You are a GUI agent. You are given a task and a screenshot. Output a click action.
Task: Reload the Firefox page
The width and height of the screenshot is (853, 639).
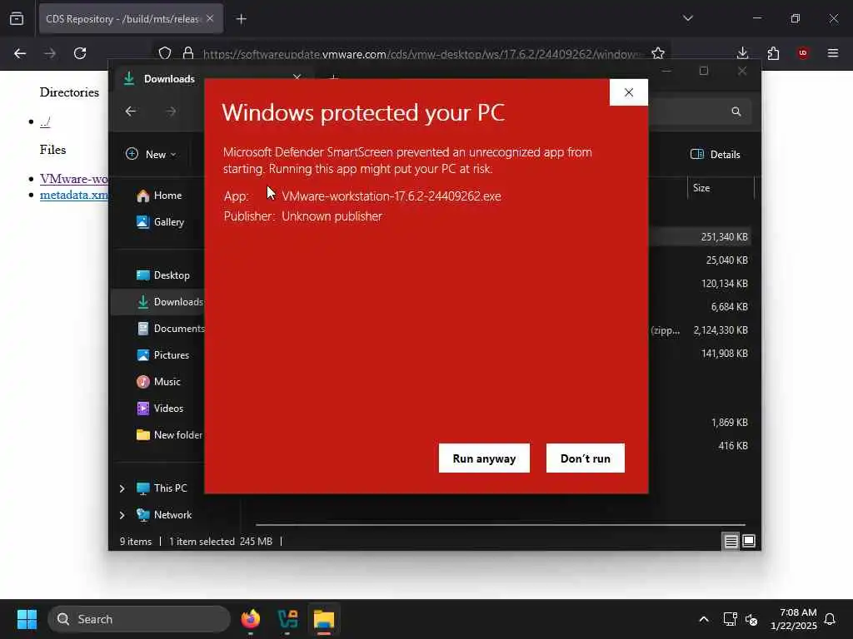[x=80, y=53]
